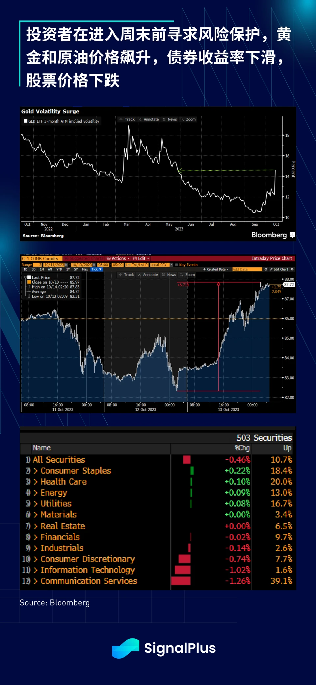Toggle the GLD ETF implied volatility legend checkbox
The height and width of the screenshot is (685, 316).
[x=26, y=121]
